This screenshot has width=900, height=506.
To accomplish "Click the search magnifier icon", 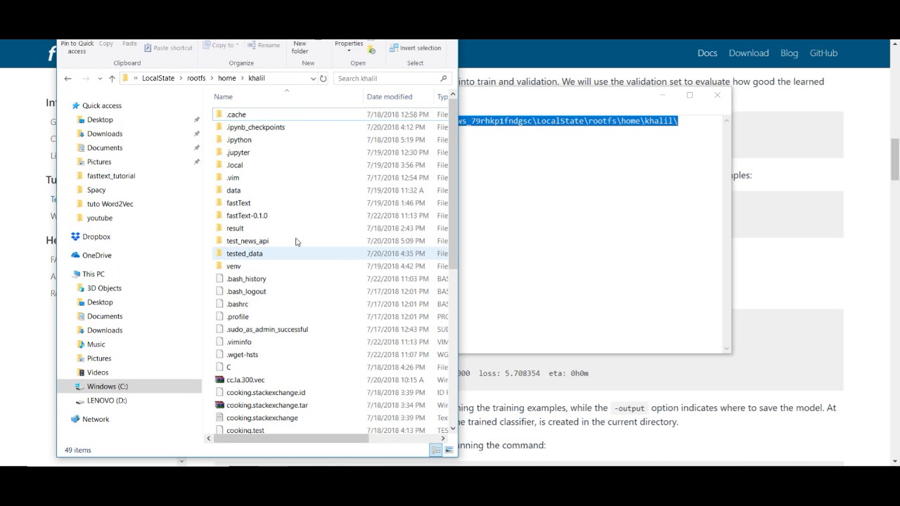I will pyautogui.click(x=444, y=79).
